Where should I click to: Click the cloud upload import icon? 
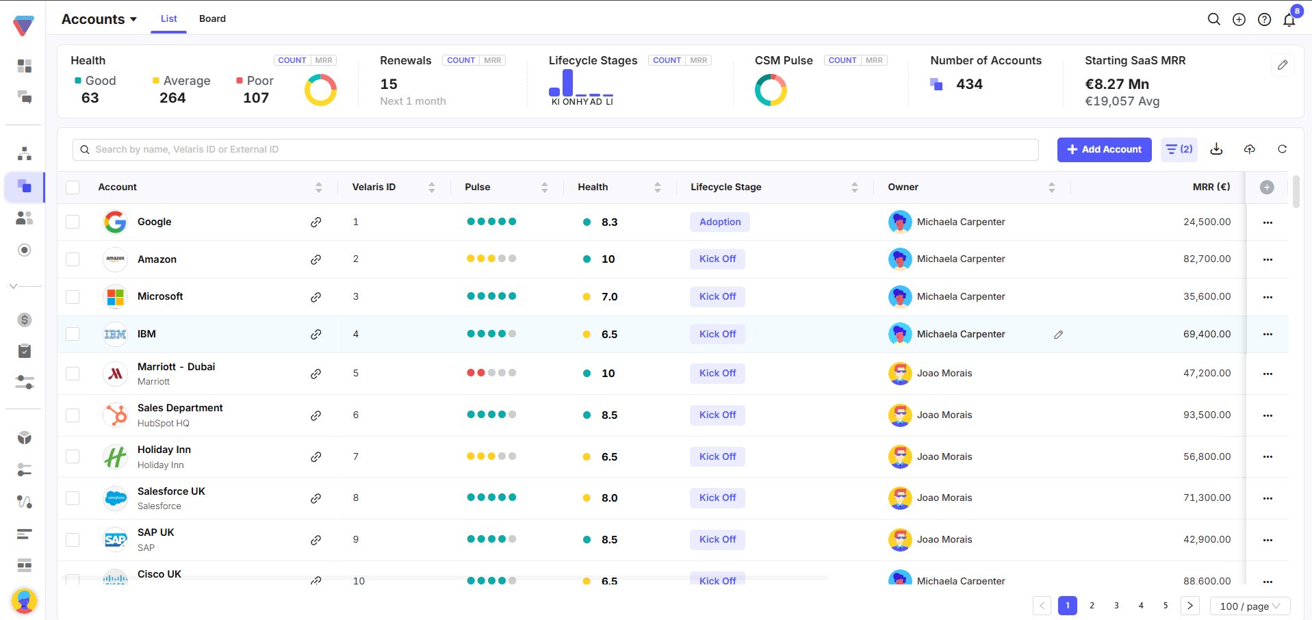[1250, 149]
